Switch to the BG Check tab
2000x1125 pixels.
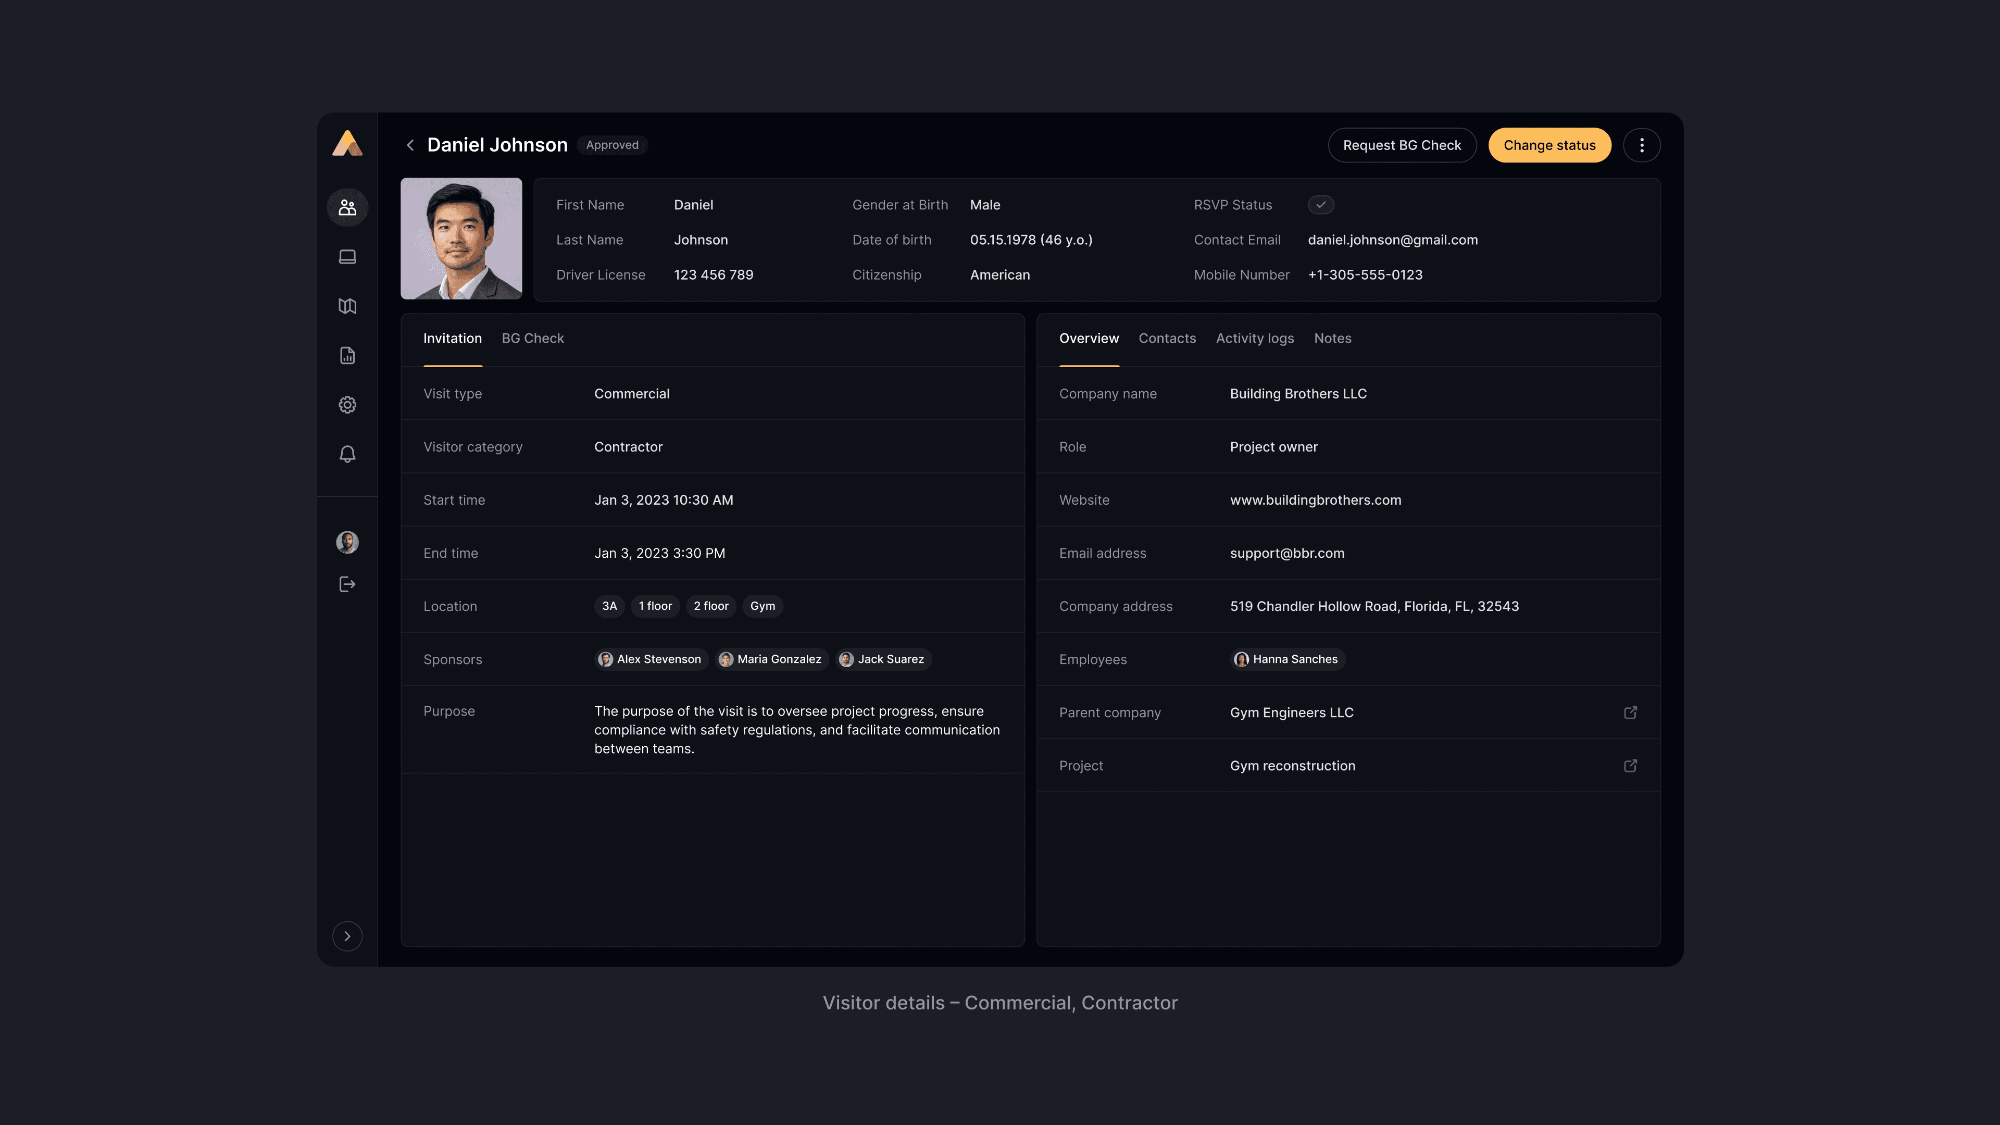[533, 339]
